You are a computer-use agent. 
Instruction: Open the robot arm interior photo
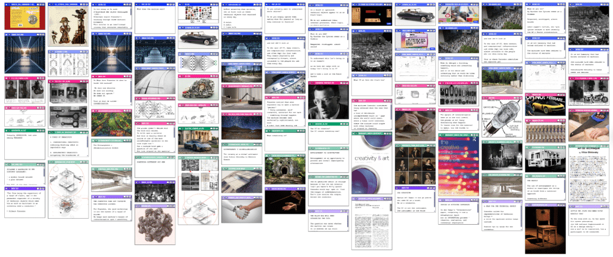pos(241,97)
